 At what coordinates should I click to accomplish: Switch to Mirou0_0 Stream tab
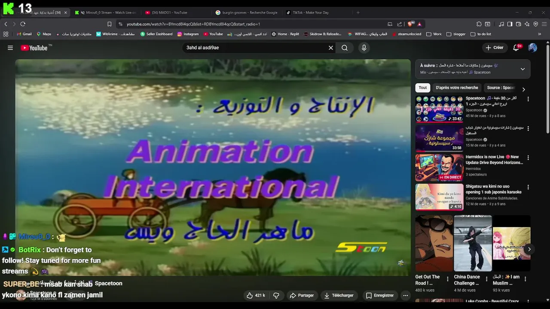click(x=106, y=12)
